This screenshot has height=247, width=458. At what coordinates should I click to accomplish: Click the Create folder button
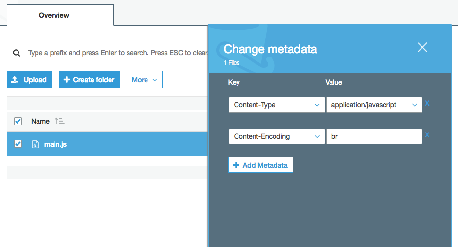point(89,79)
